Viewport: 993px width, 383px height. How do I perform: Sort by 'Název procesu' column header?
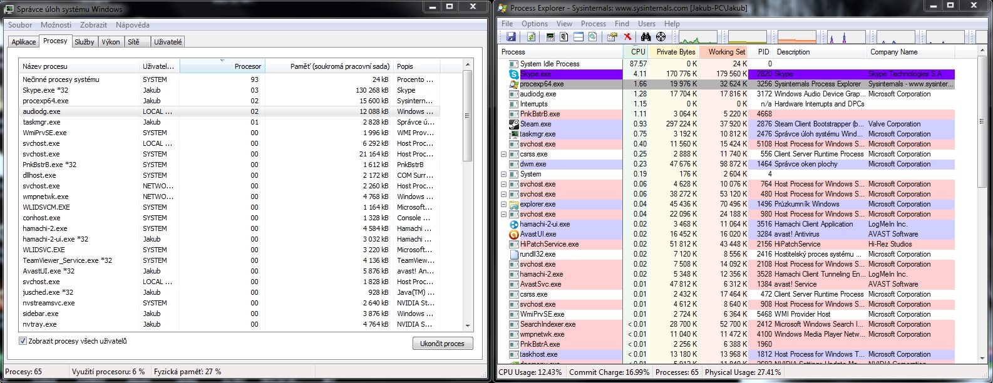(79, 66)
